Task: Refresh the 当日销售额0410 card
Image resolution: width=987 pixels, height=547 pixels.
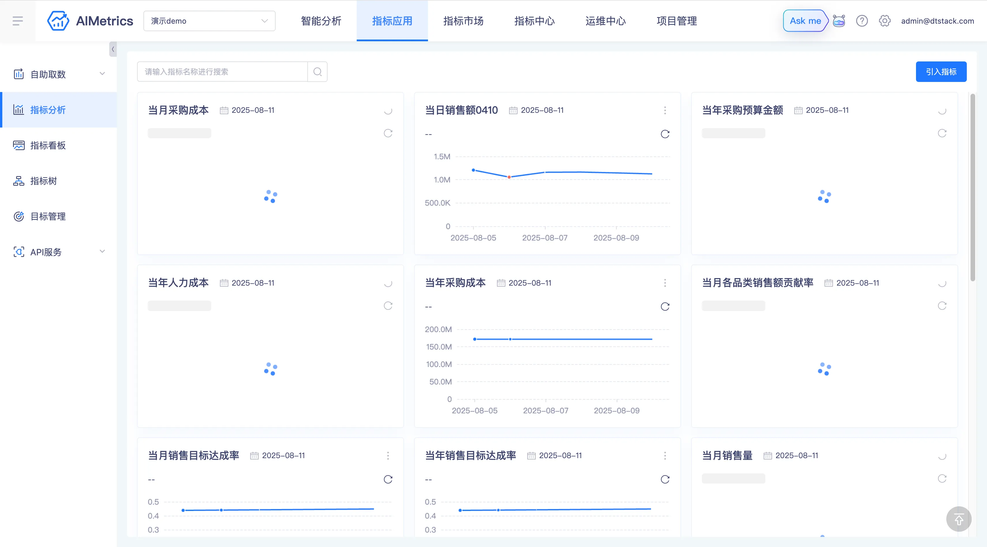Action: [665, 134]
